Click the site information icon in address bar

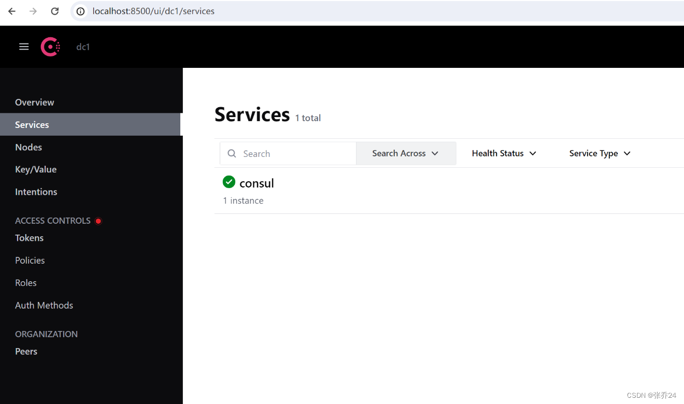(x=80, y=11)
